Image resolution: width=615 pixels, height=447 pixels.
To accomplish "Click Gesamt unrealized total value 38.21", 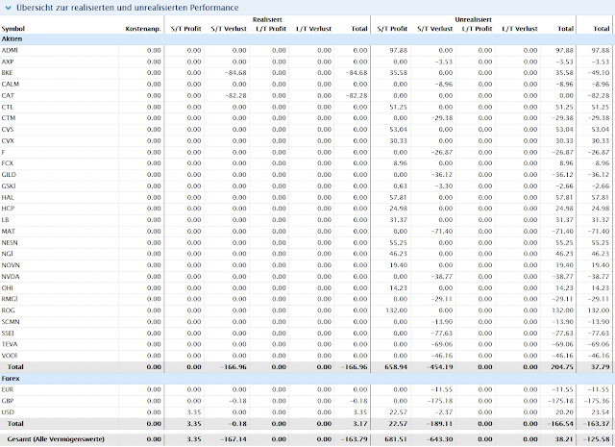I will click(564, 438).
